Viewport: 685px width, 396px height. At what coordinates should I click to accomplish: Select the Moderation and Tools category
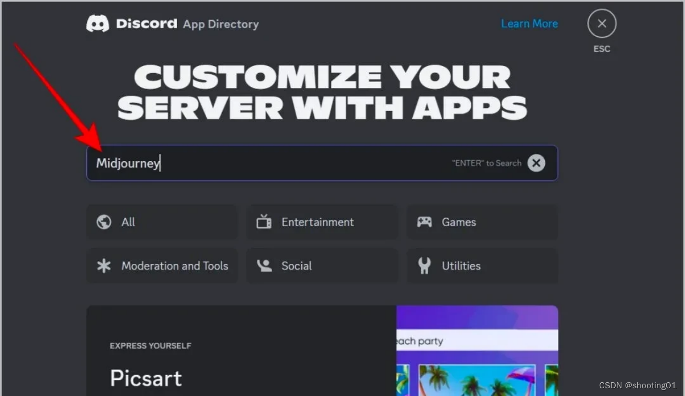coord(162,266)
